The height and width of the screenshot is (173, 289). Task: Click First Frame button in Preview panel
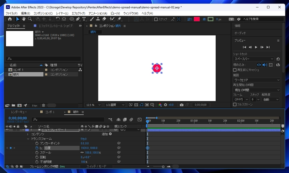click(x=245, y=47)
